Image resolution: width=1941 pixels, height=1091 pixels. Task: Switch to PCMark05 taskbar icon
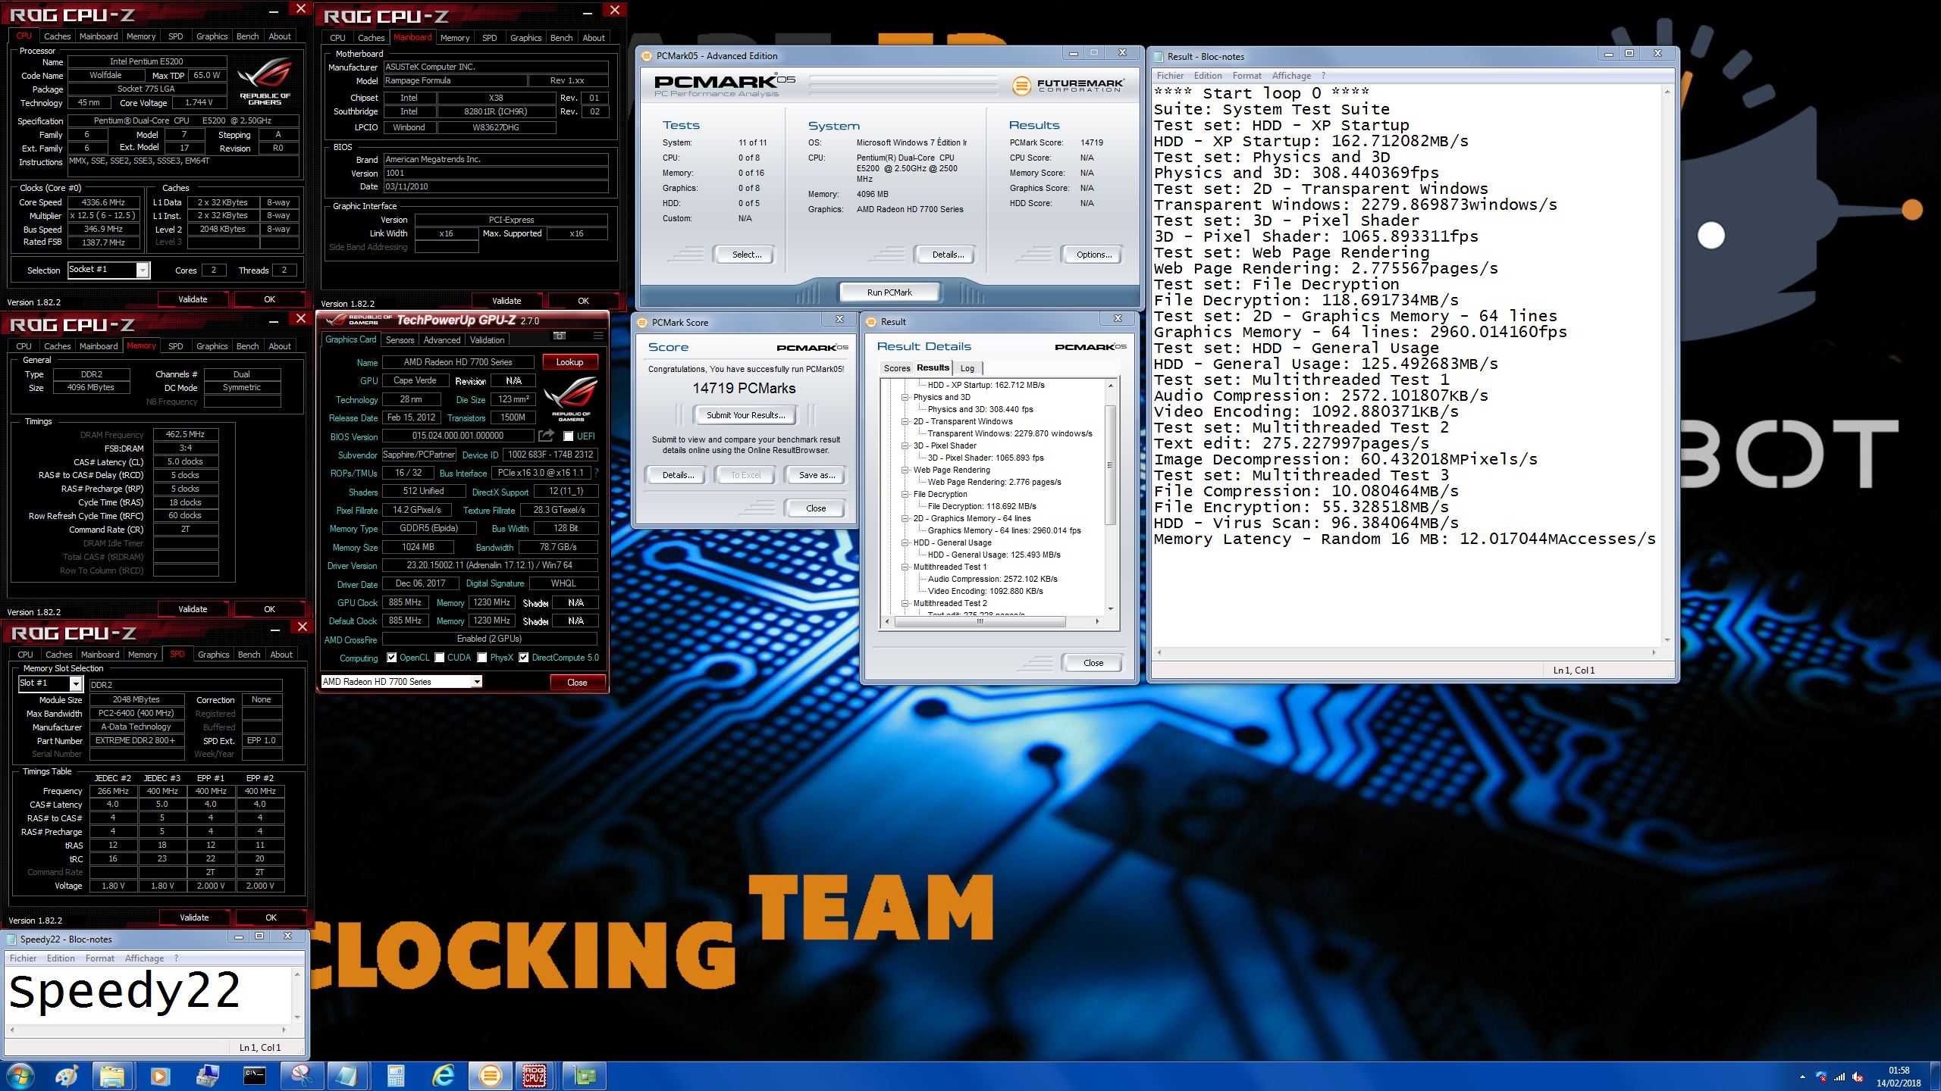coord(491,1075)
